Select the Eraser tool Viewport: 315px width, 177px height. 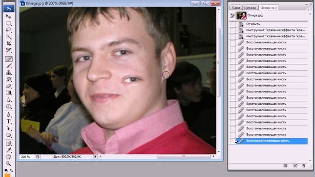click(9, 86)
